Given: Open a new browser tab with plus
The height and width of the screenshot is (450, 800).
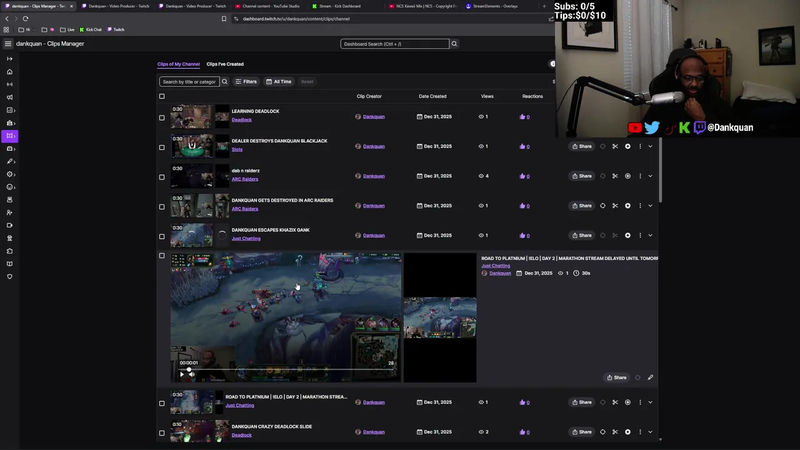Looking at the screenshot, I should [x=544, y=6].
